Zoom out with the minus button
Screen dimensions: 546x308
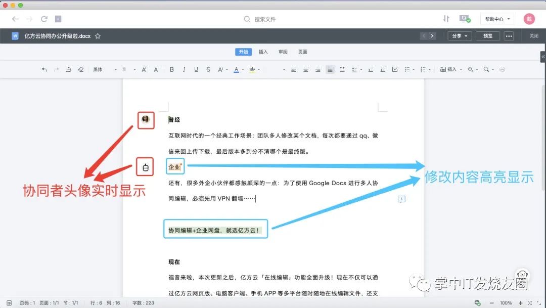coord(492,303)
